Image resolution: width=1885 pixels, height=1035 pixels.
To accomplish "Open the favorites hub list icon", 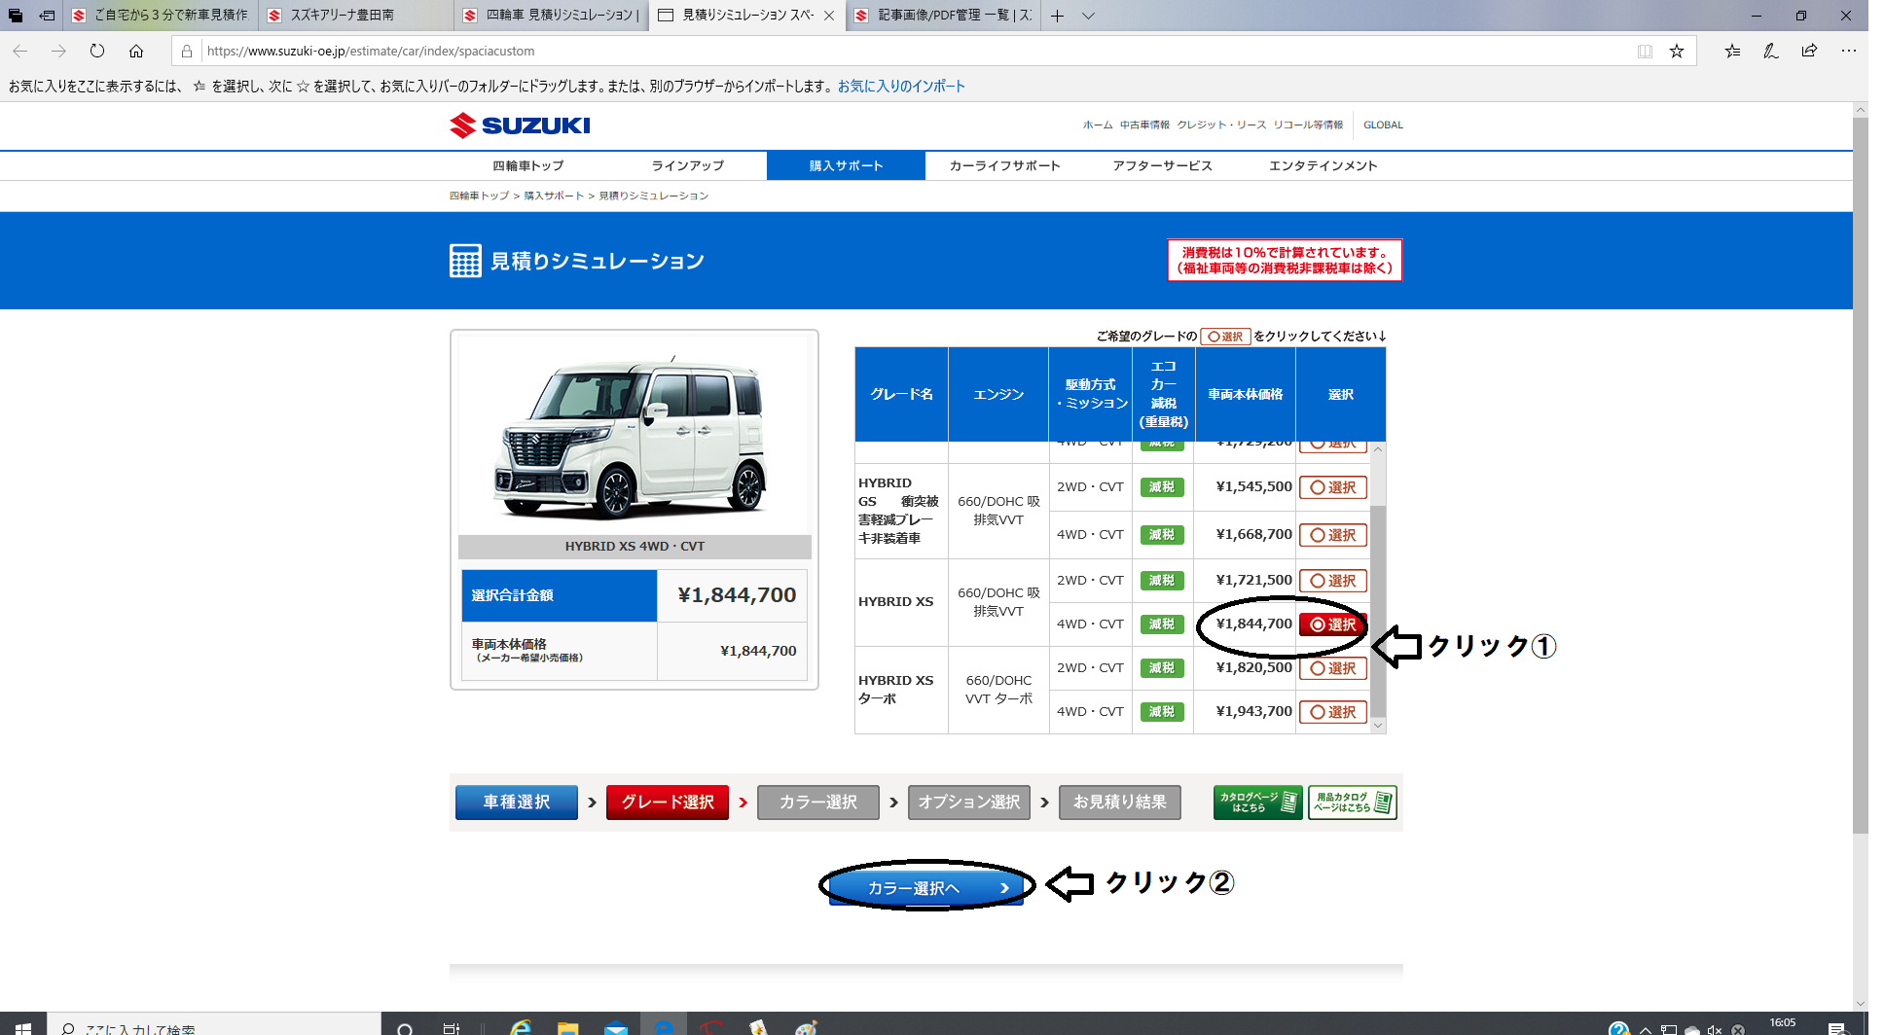I will 1733,52.
